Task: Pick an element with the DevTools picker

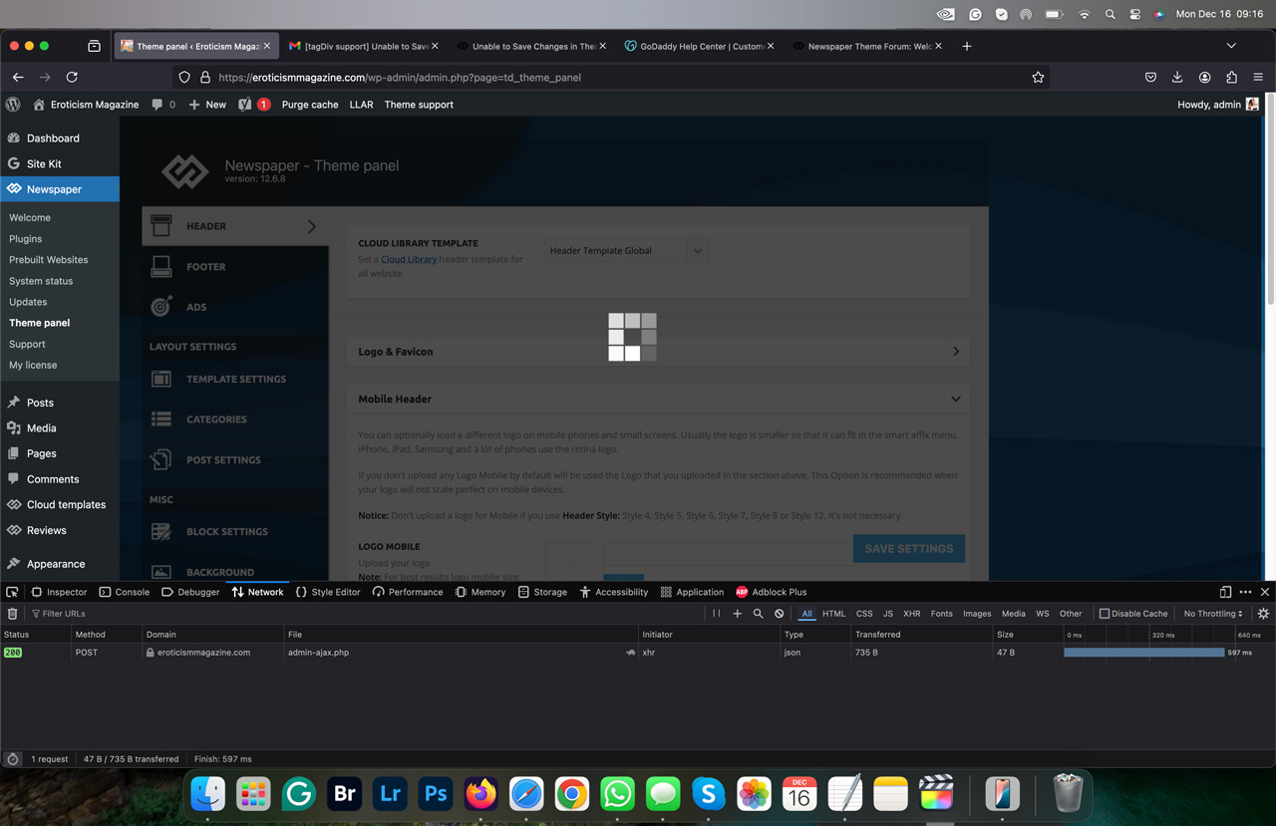Action: (12, 592)
